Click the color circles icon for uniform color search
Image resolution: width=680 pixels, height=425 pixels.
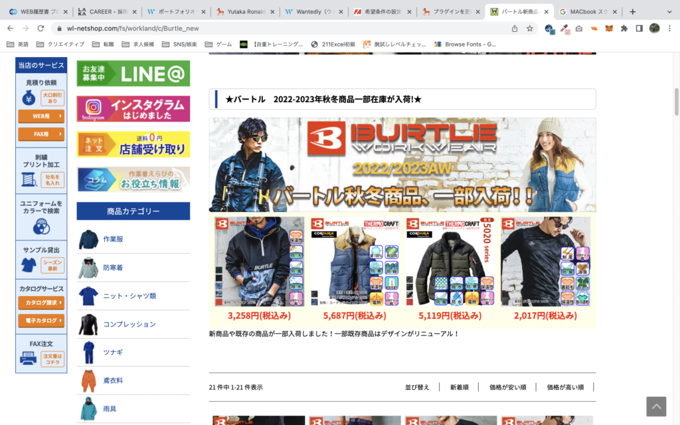[x=41, y=226]
